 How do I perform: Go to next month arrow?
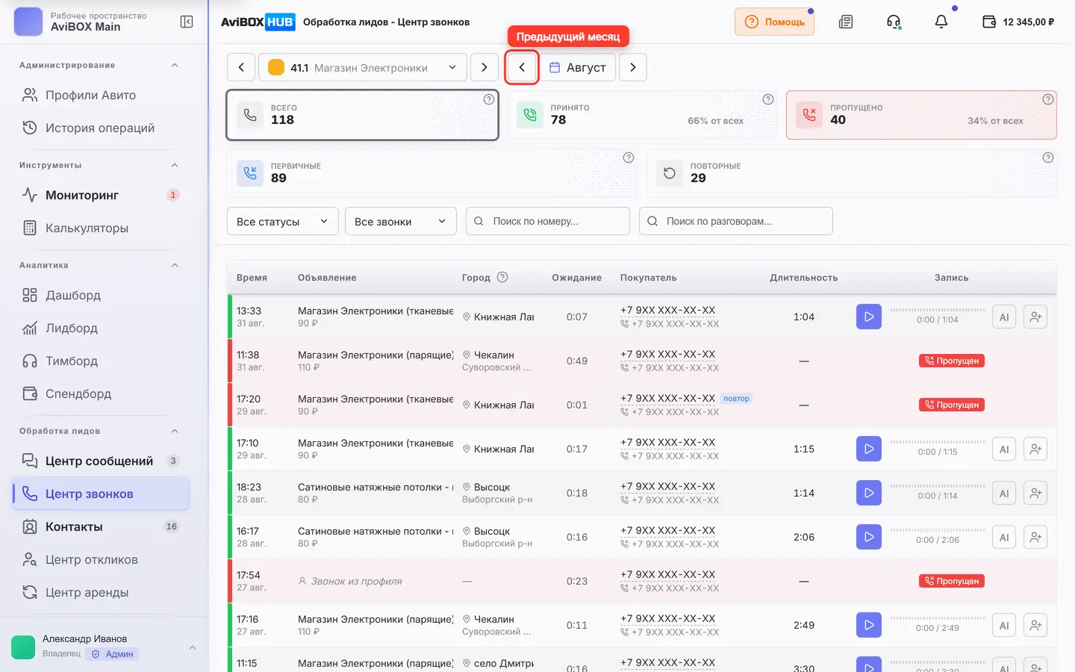[x=633, y=67]
